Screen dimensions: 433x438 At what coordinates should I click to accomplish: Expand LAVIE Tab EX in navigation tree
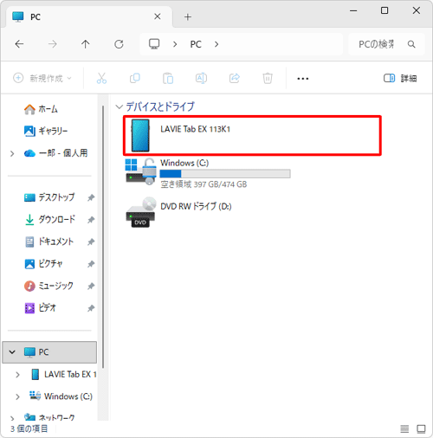[x=17, y=375]
